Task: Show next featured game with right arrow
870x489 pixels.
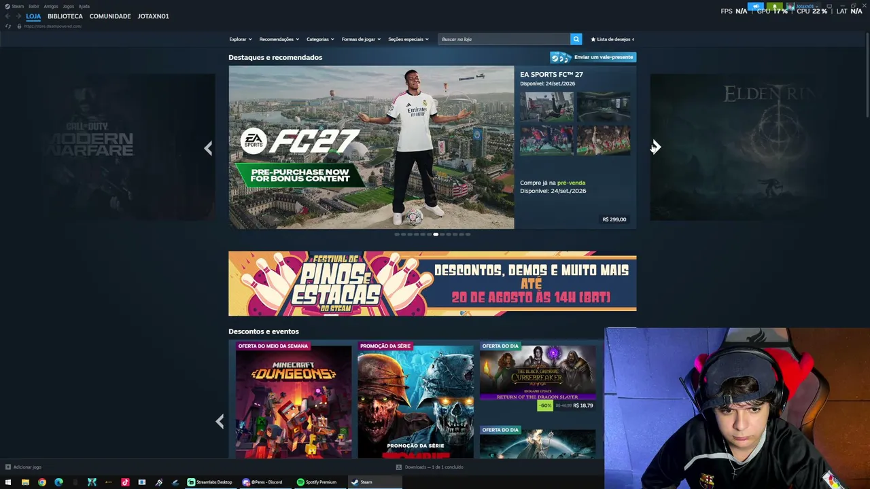Action: tap(655, 148)
